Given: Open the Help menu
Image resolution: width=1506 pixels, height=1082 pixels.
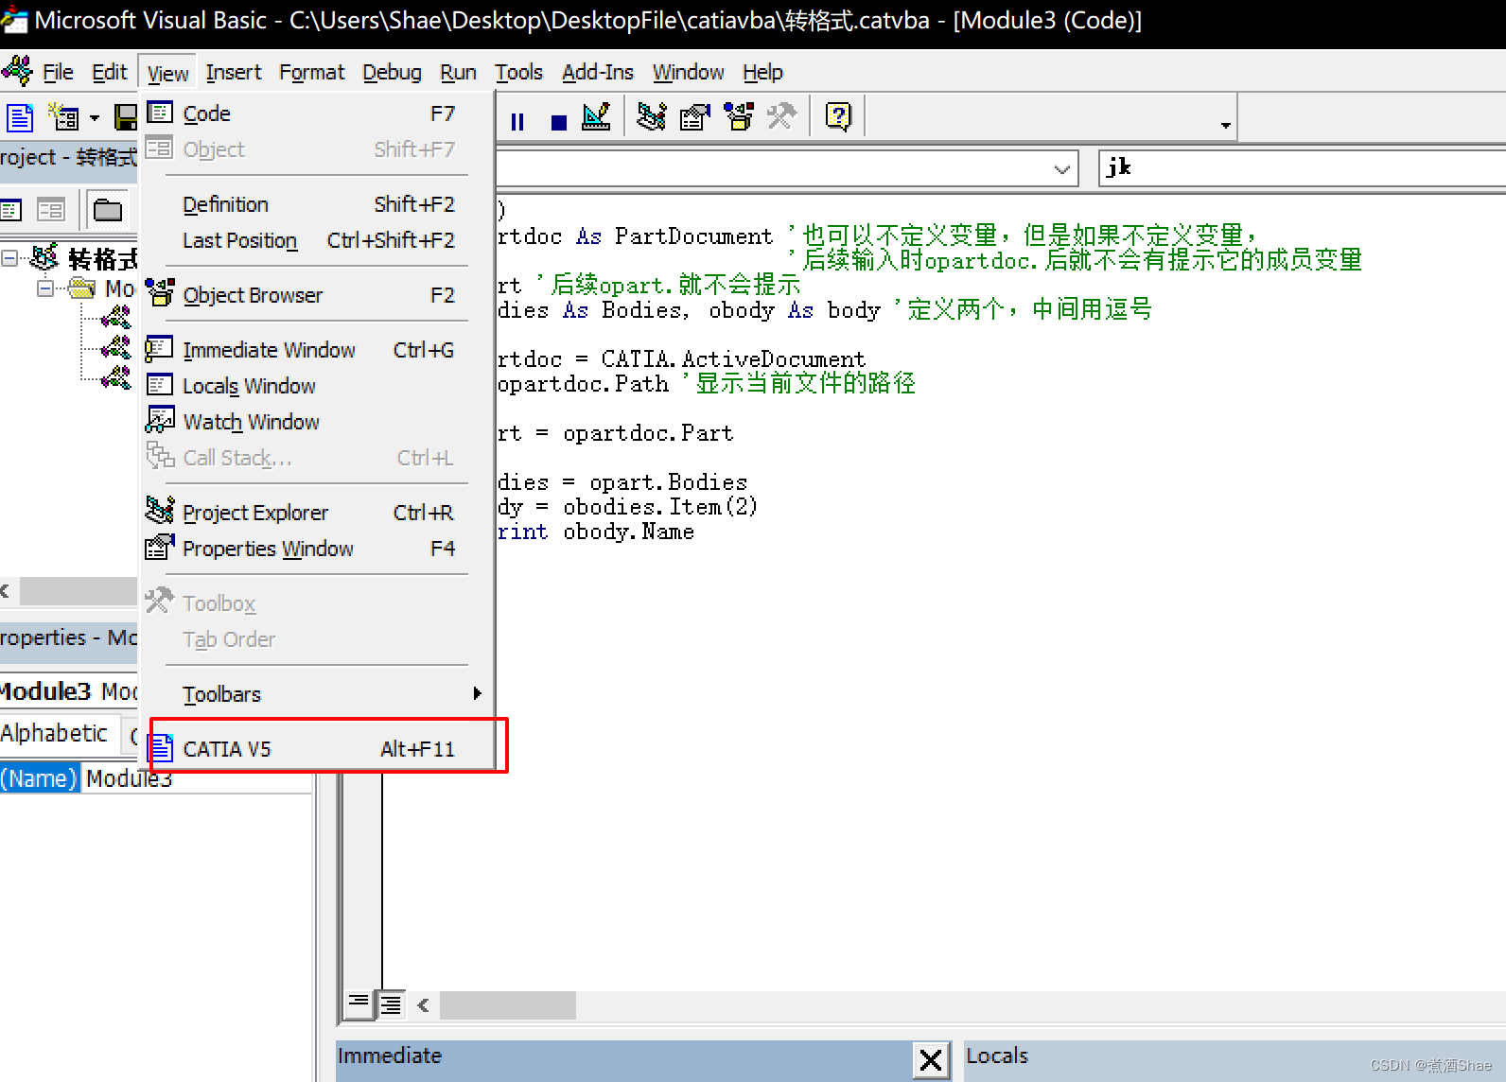Looking at the screenshot, I should click(x=762, y=72).
